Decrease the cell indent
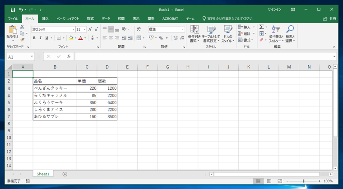343x189 pixels. 124,38
